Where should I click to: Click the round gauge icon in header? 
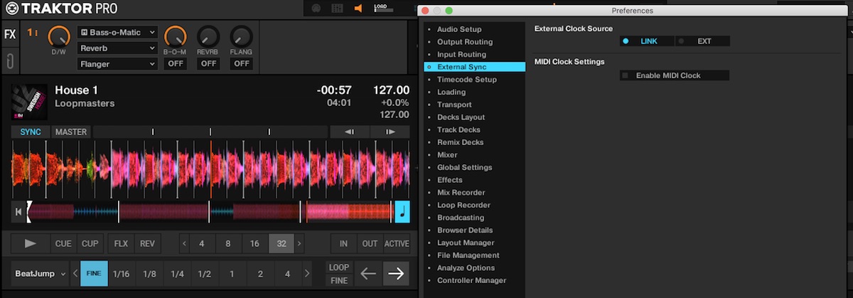click(x=316, y=9)
